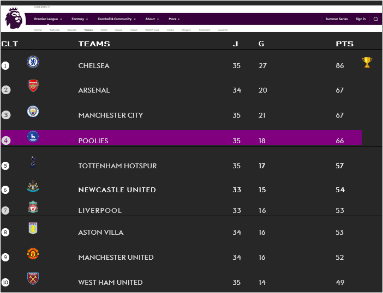This screenshot has height=293, width=383.
Task: Click the Chelsea club crest
Action: point(33,62)
